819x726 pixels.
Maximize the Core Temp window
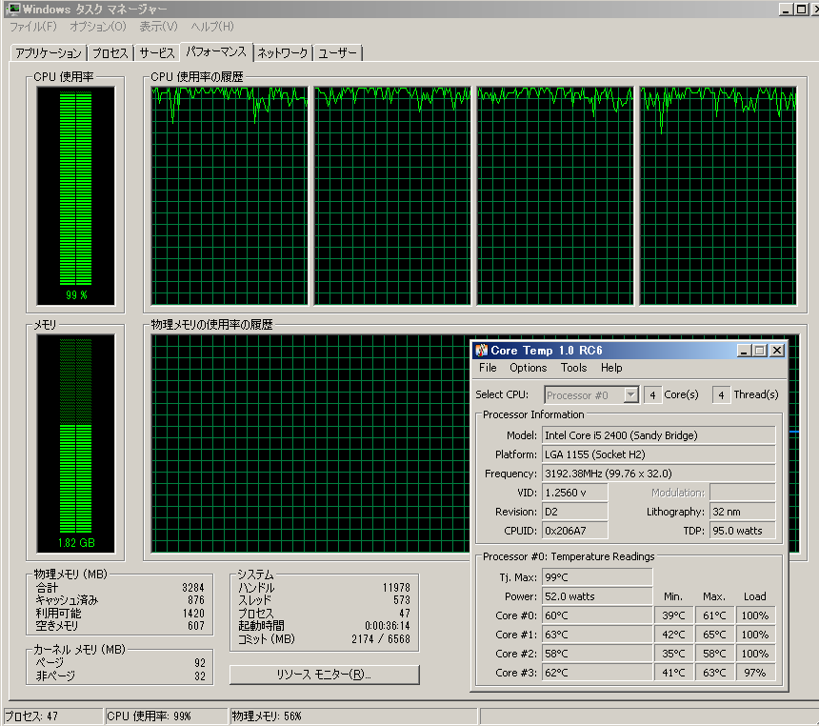760,351
